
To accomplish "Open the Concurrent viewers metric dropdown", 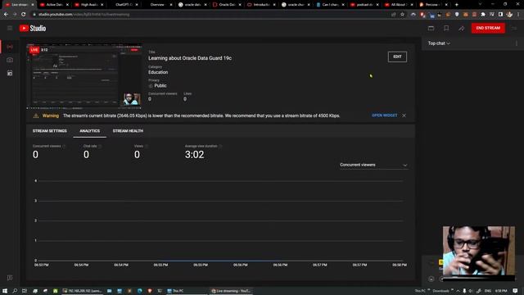I will [373, 165].
